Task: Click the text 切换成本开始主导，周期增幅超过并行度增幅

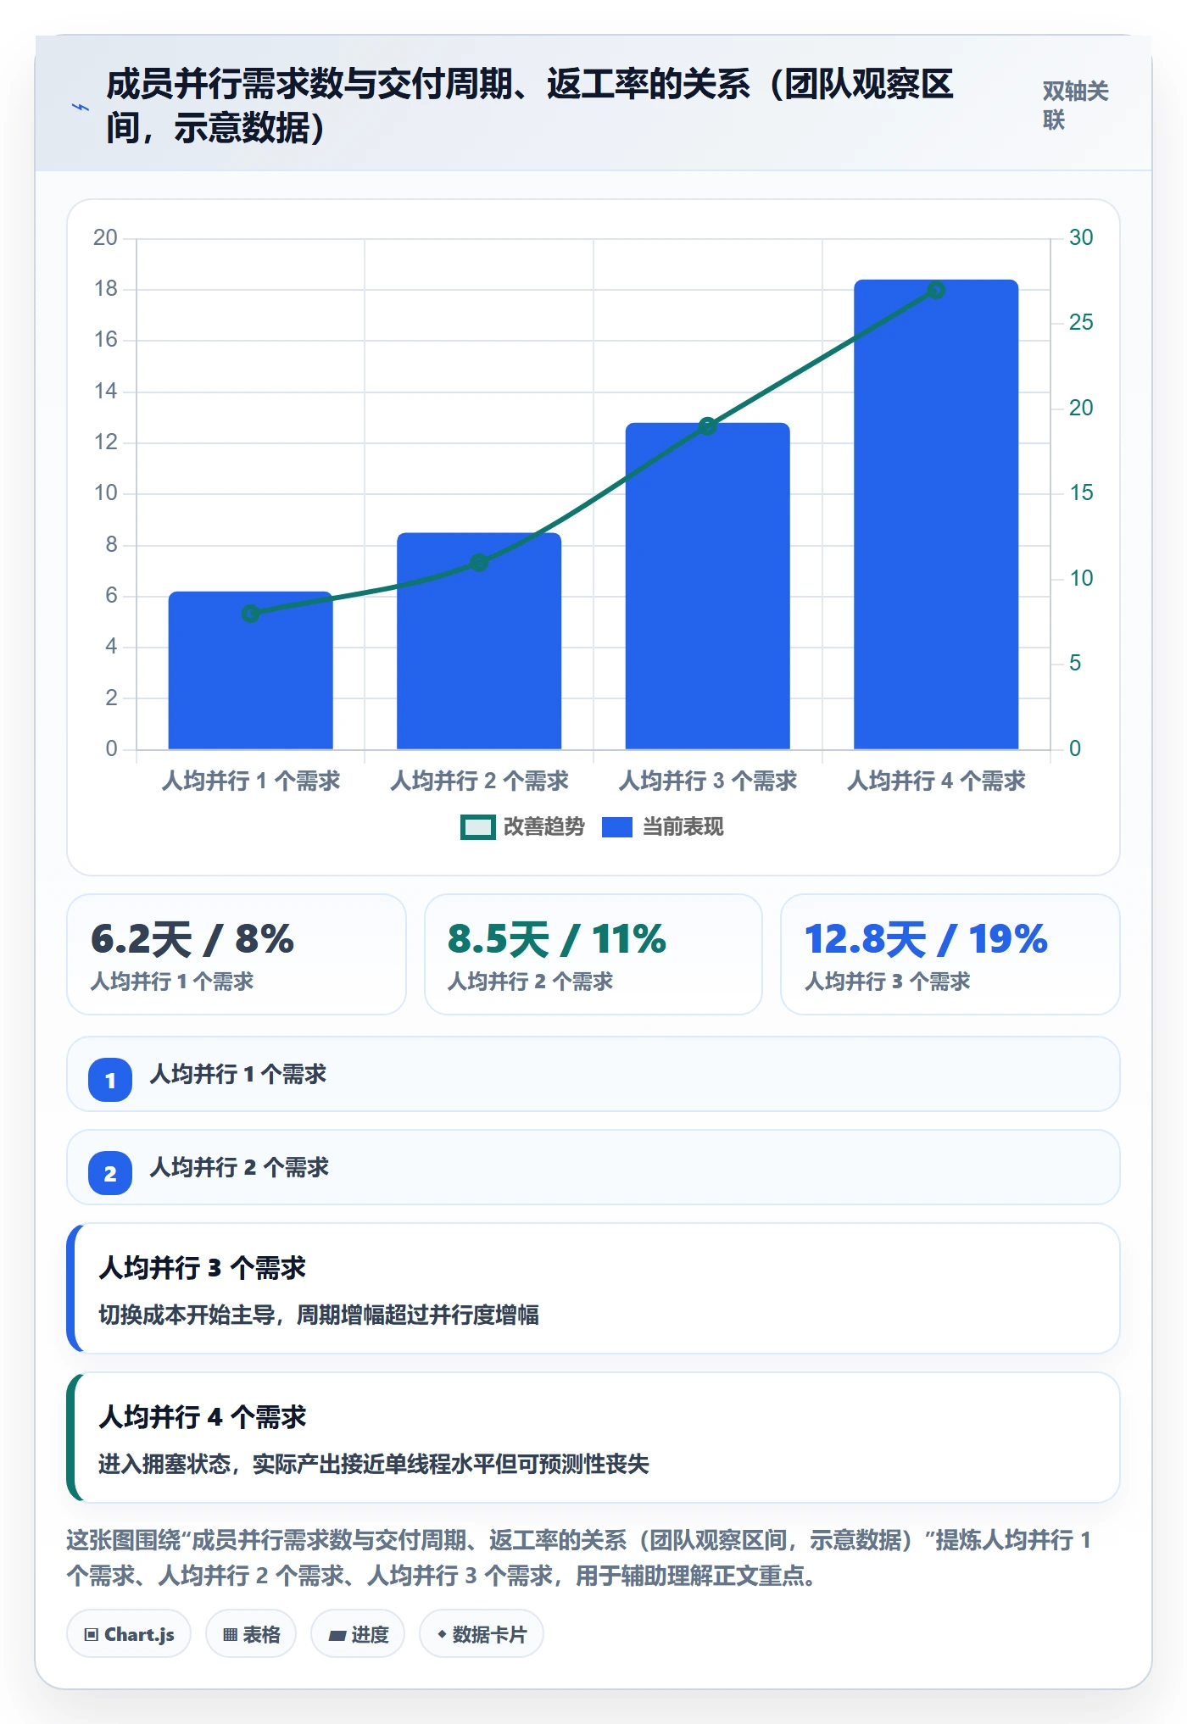Action: click(x=319, y=1315)
